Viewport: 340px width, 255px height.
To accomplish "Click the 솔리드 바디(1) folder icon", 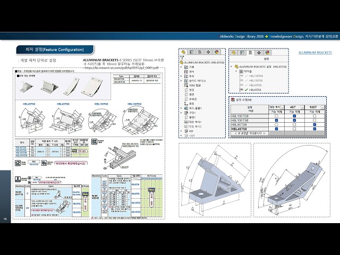I will pyautogui.click(x=186, y=81).
